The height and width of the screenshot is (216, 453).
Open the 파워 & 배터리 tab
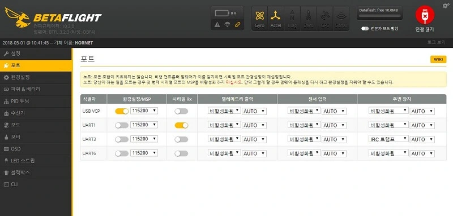(x=36, y=89)
